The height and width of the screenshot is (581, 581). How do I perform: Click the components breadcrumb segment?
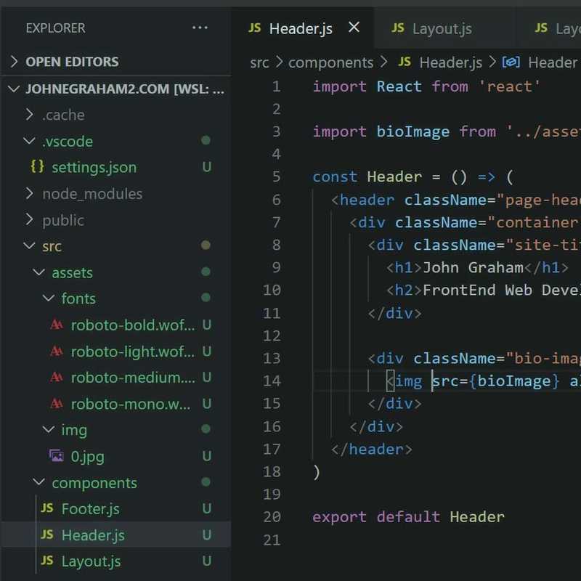pos(330,62)
